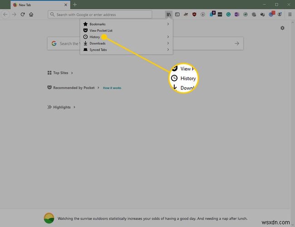Click the Pocket icon in library menu
This screenshot has width=295, height=227.
pyautogui.click(x=85, y=30)
